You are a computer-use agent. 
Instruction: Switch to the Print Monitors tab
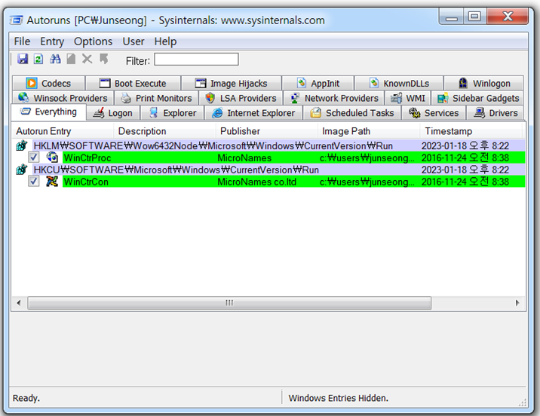click(x=156, y=98)
